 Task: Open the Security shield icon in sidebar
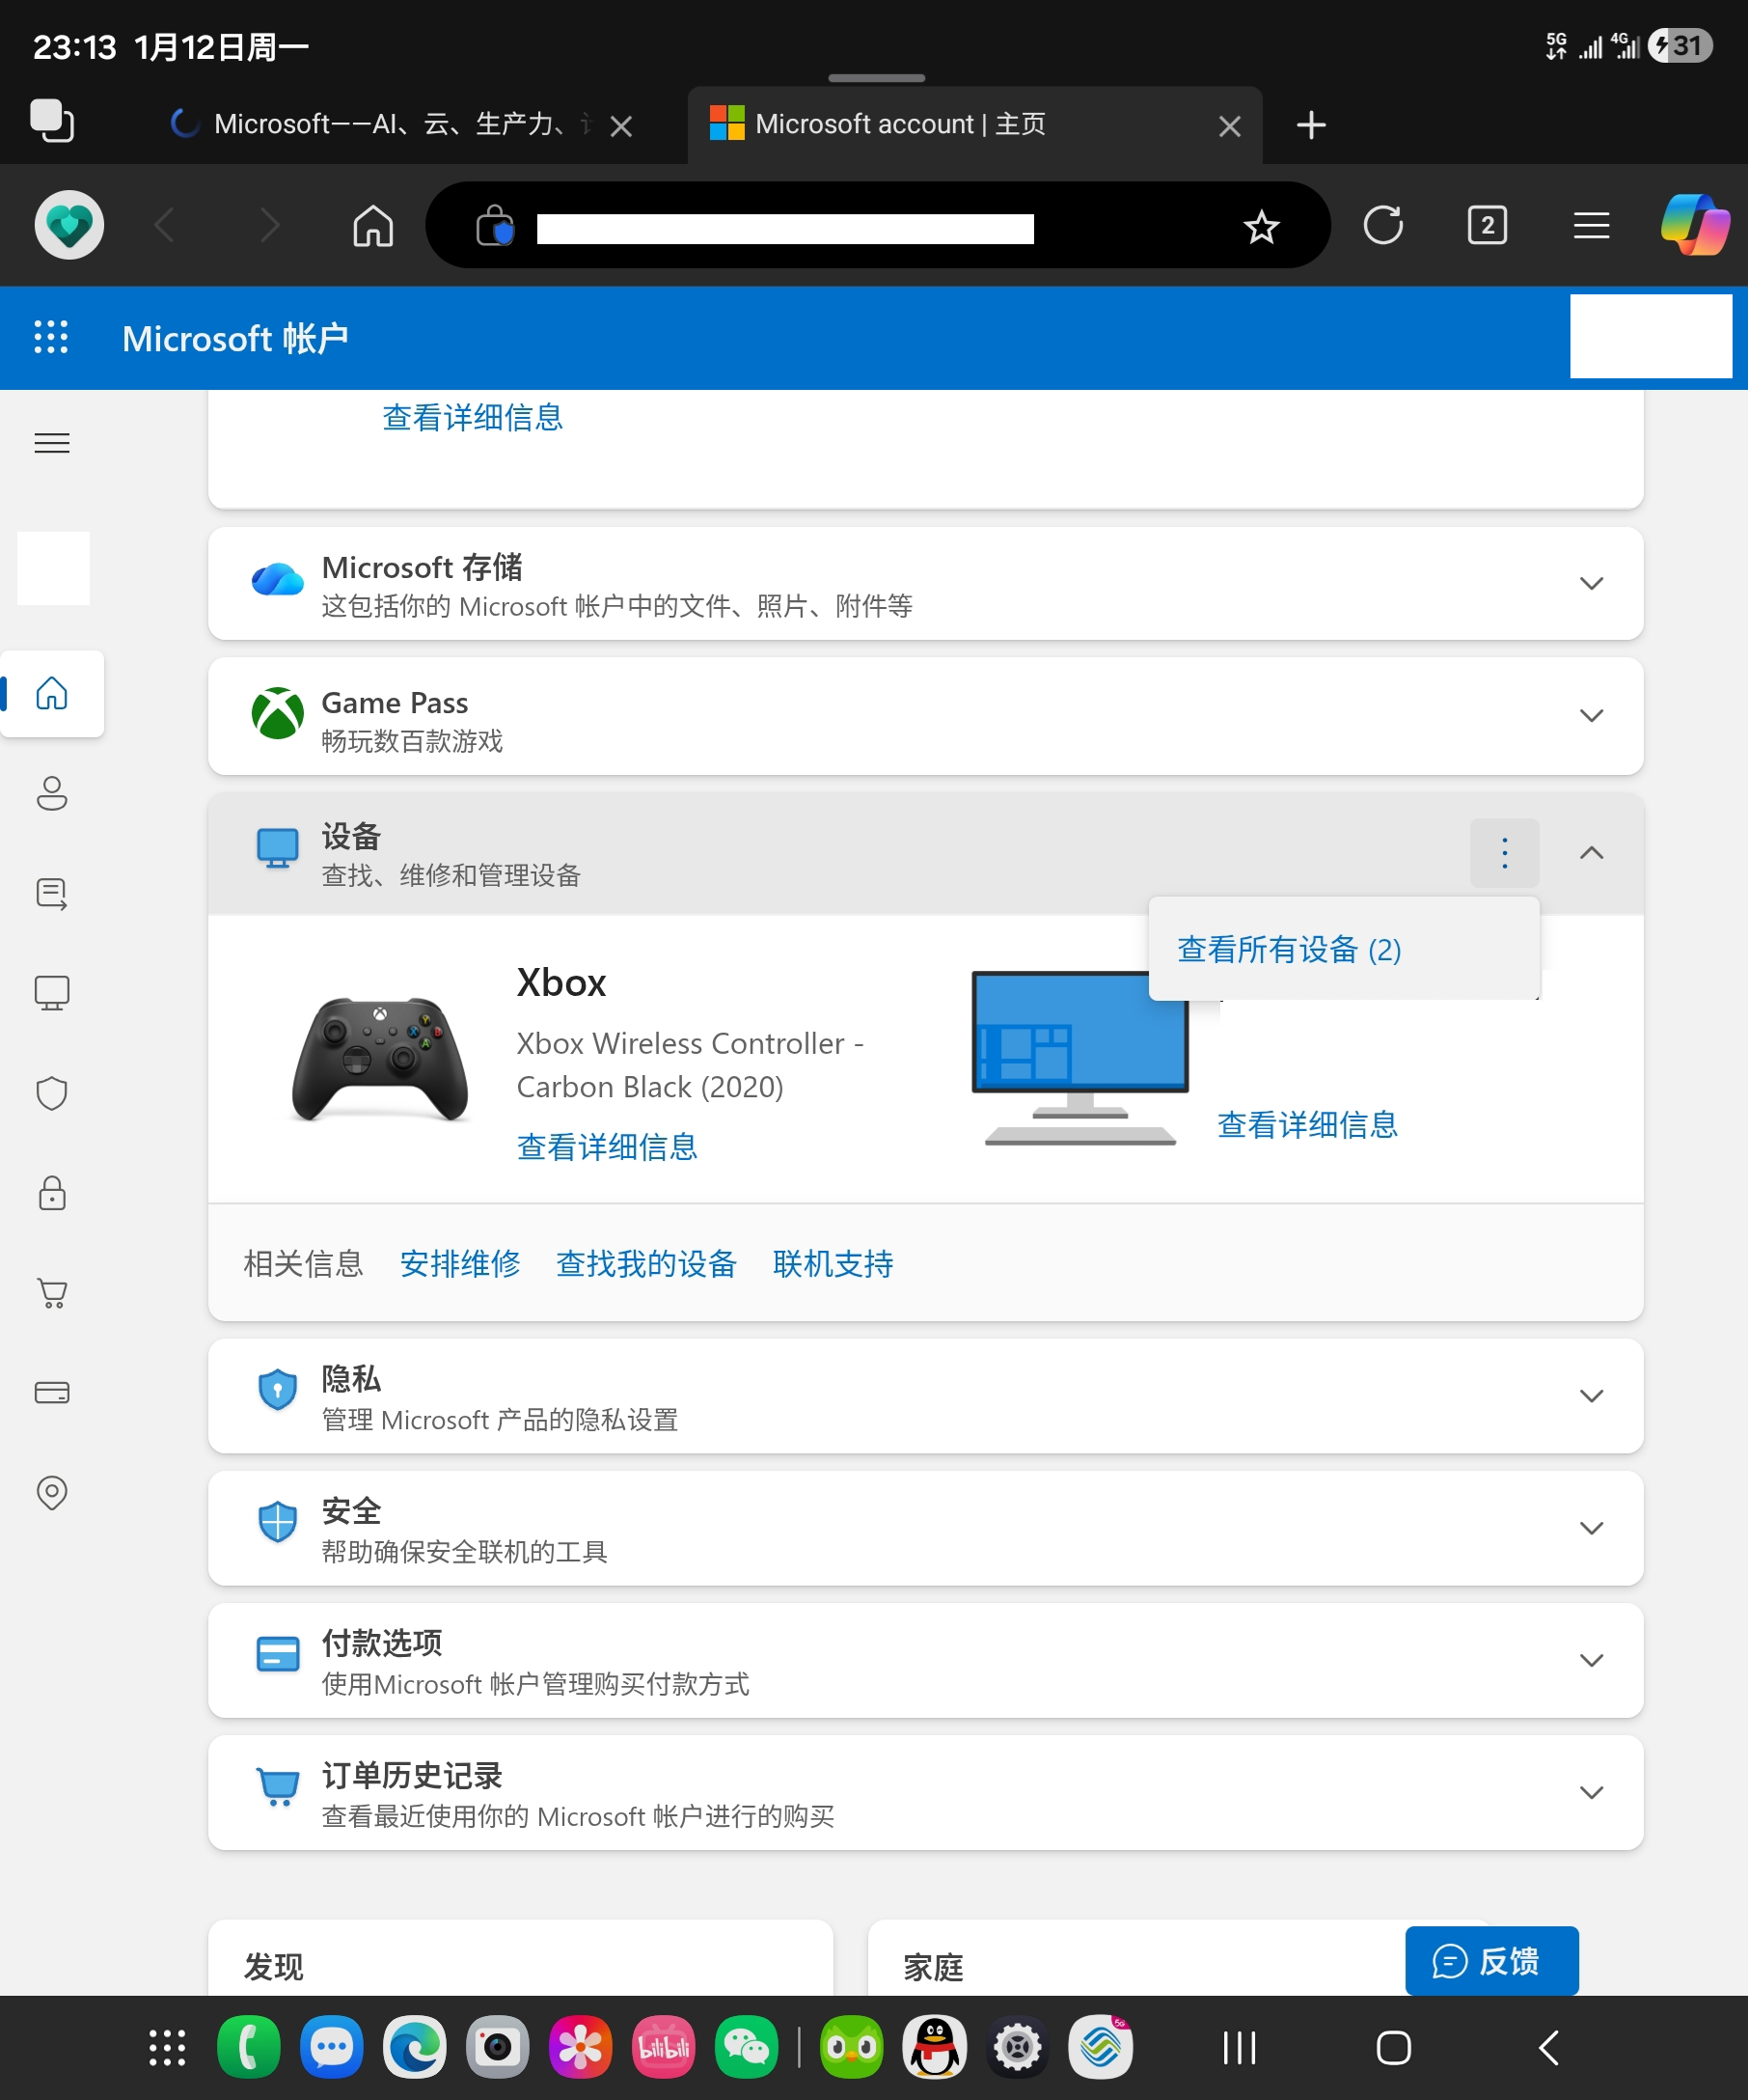pyautogui.click(x=52, y=1093)
